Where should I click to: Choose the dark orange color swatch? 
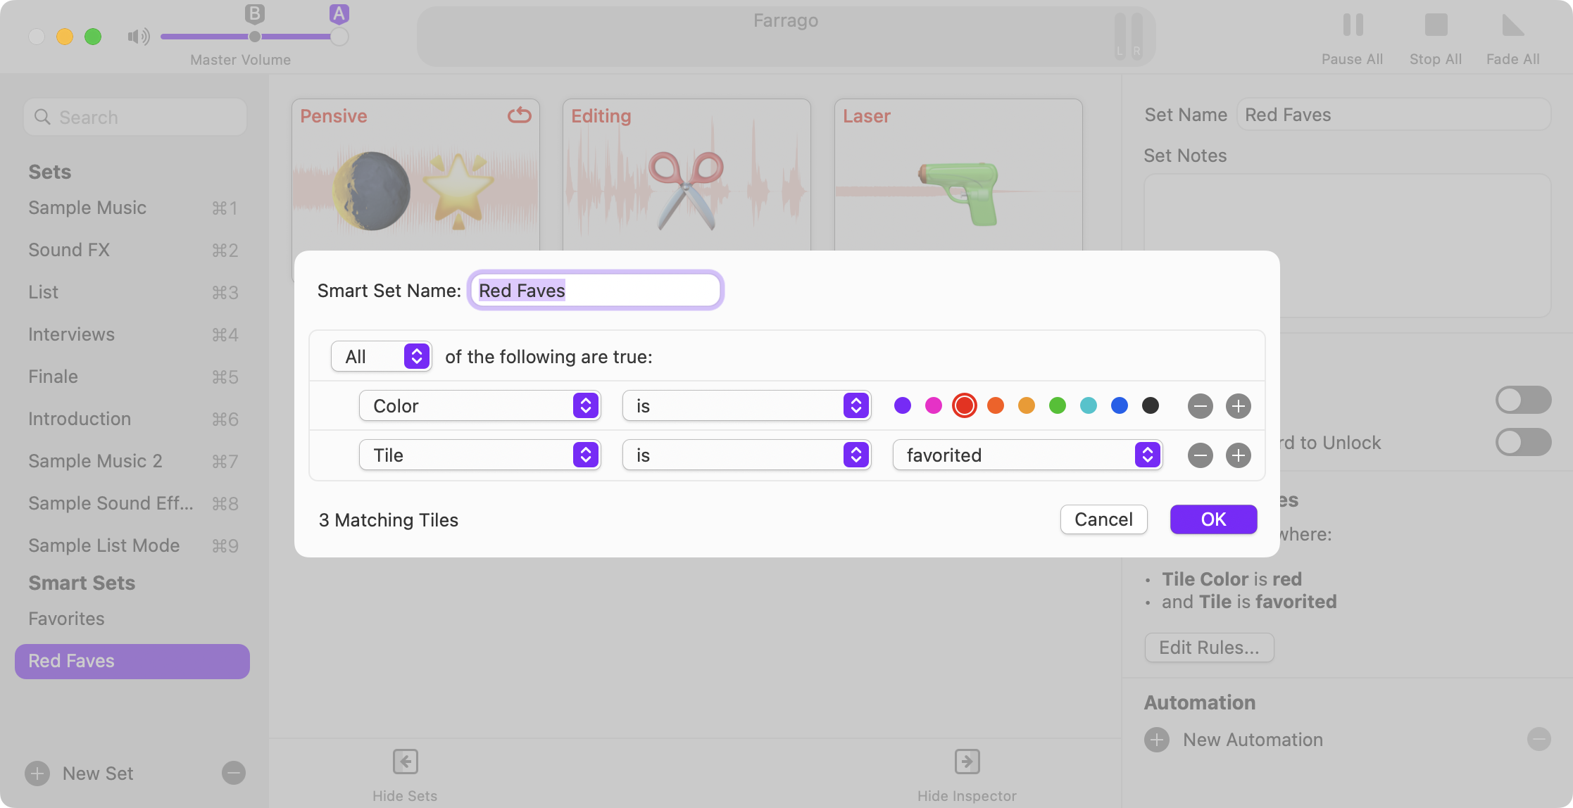click(996, 405)
